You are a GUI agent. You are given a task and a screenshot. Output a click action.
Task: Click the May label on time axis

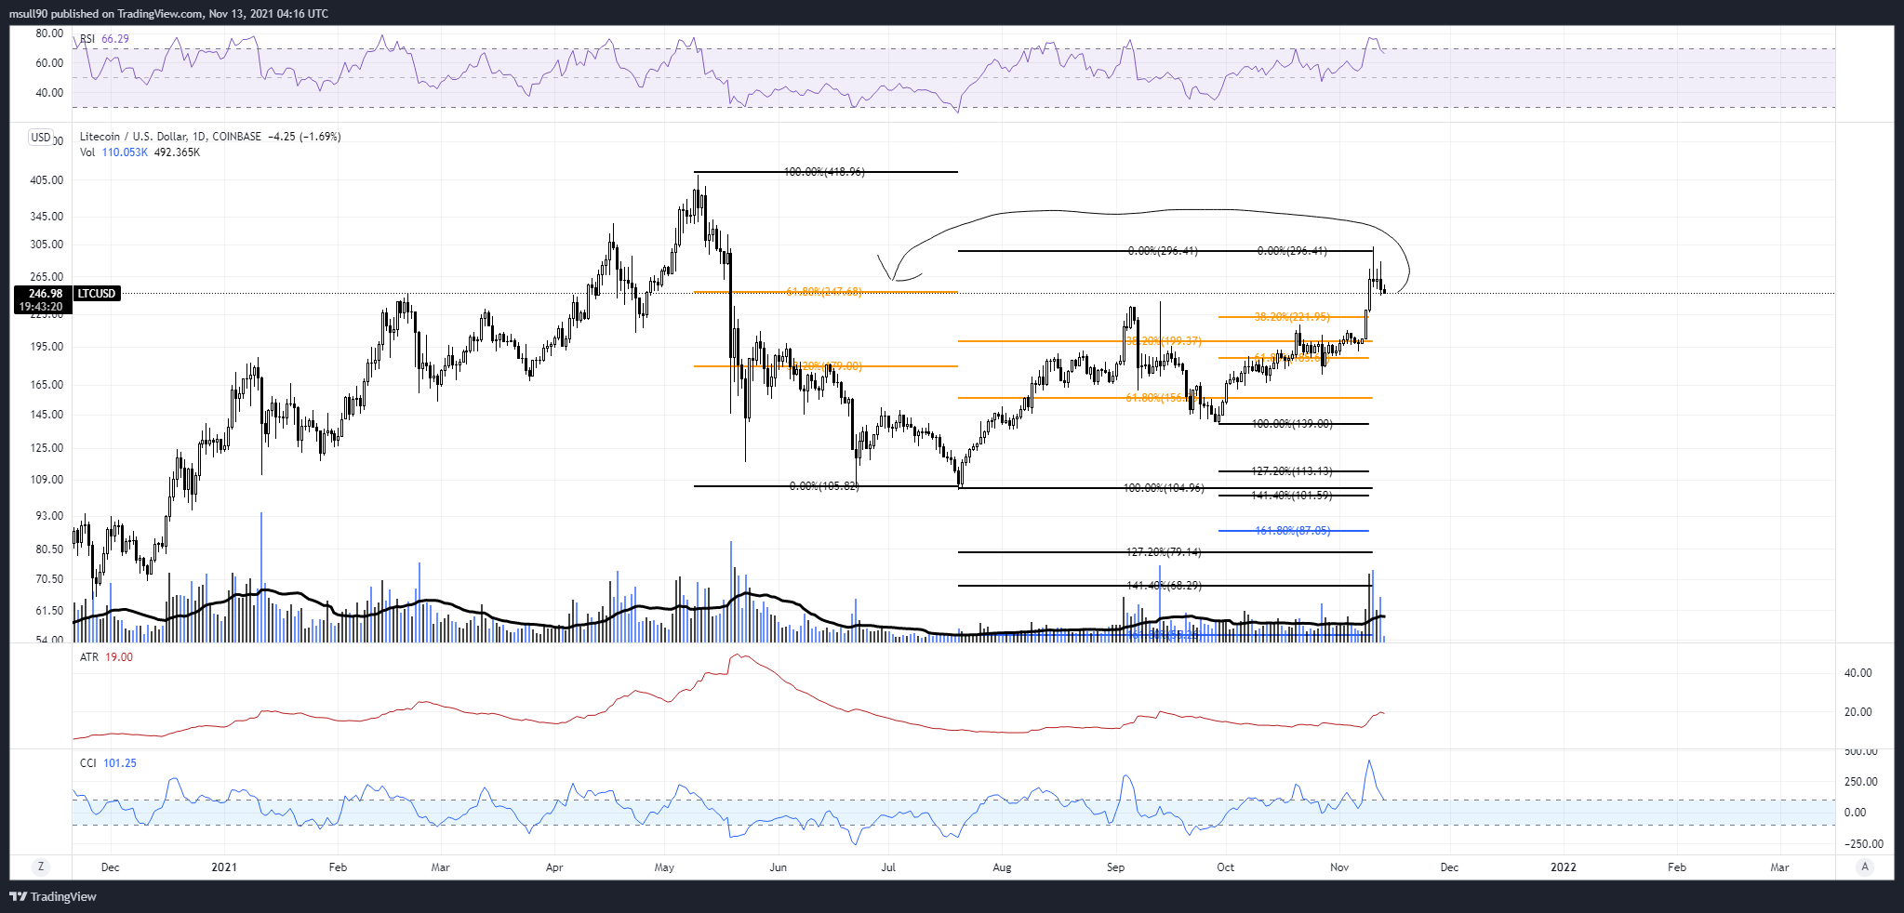click(x=664, y=867)
